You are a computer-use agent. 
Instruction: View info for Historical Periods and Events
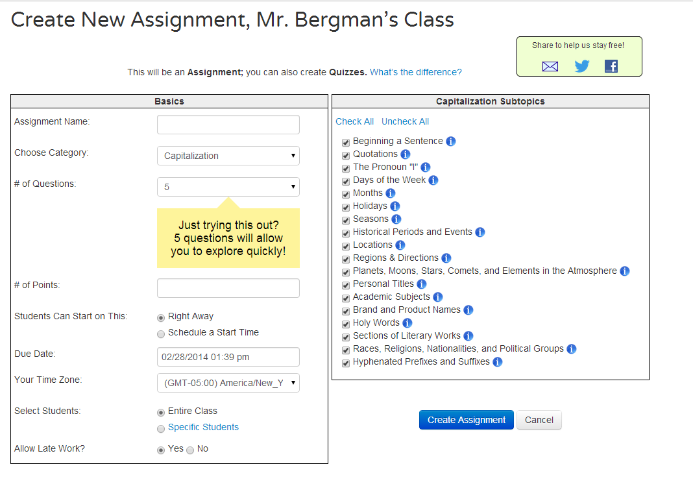480,232
